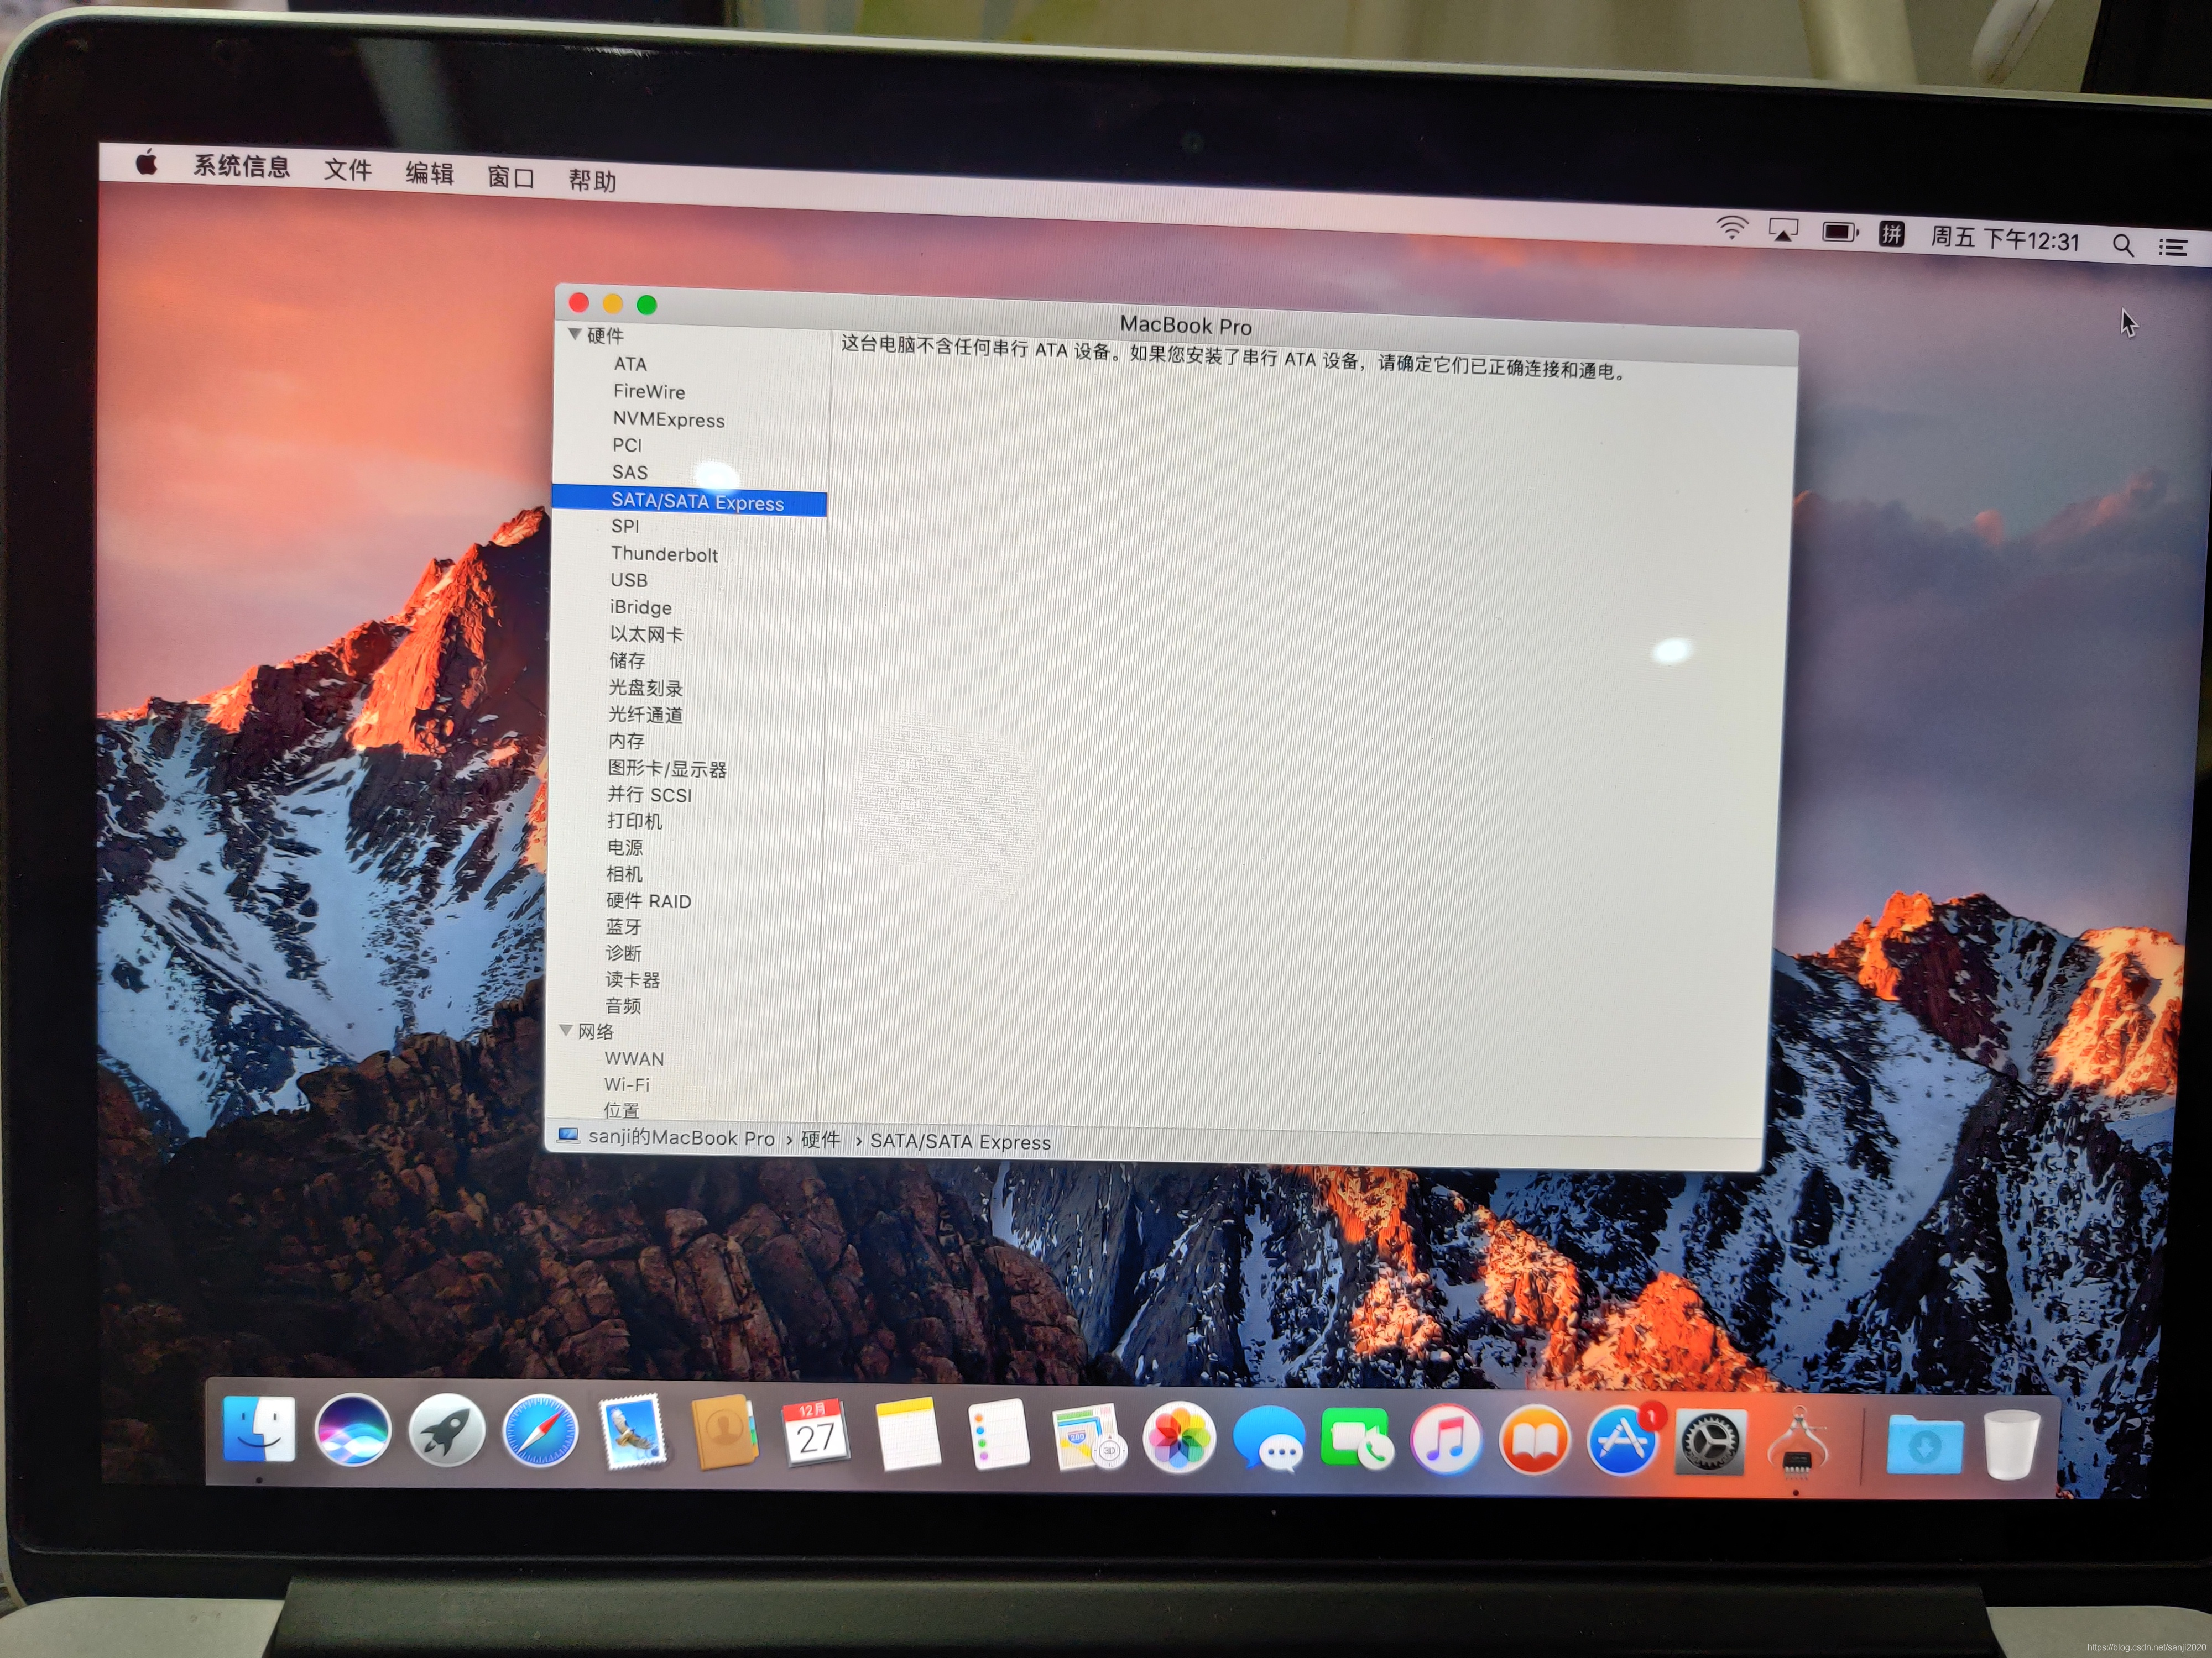Select Thunderbolt in hardware list

tap(664, 554)
